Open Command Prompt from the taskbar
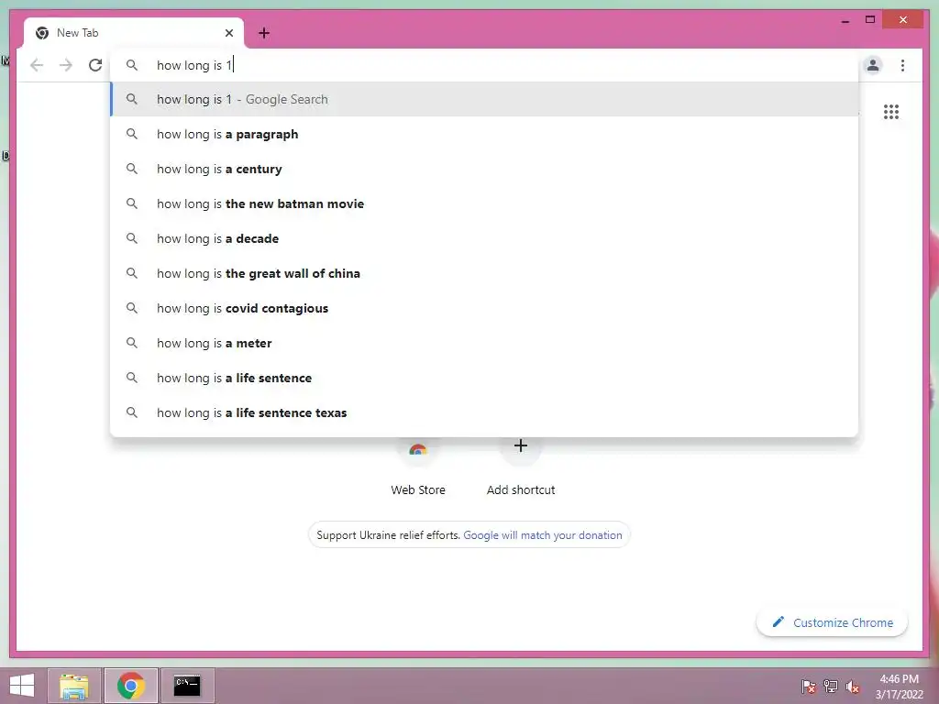This screenshot has width=939, height=704. [187, 686]
